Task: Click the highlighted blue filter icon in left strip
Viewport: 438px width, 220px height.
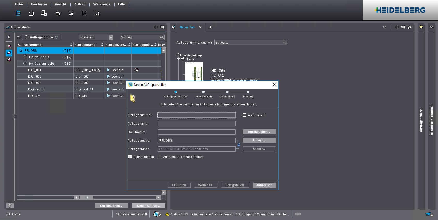Action: tap(9, 53)
